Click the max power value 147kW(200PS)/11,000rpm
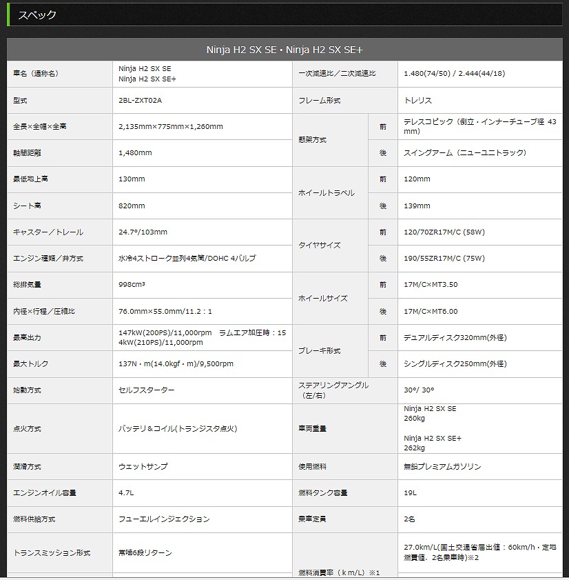Image resolution: width=569 pixels, height=580 pixels. pos(165,333)
